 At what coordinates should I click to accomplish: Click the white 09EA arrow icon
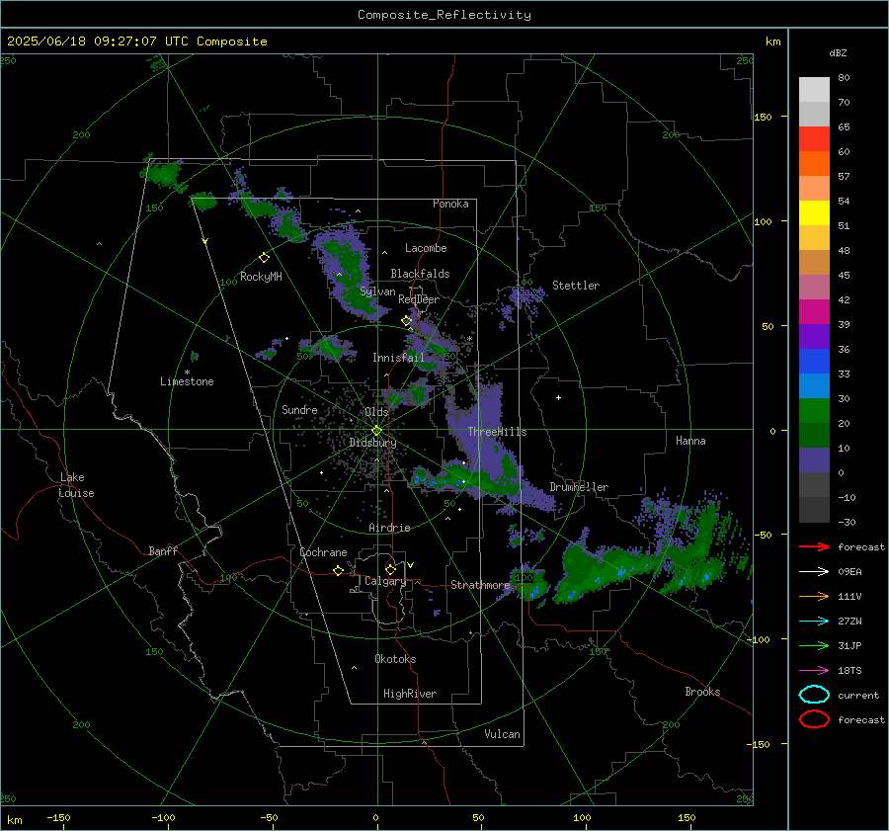coord(814,572)
